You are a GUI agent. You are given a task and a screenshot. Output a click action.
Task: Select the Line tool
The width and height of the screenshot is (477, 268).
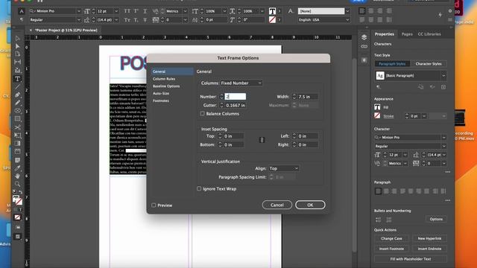[x=17, y=87]
